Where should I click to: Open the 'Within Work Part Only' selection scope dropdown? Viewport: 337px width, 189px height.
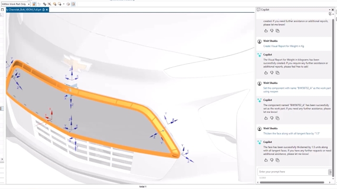[16, 4]
